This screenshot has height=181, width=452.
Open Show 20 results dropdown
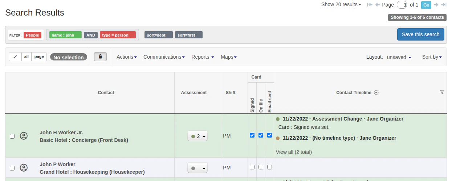tap(341, 5)
